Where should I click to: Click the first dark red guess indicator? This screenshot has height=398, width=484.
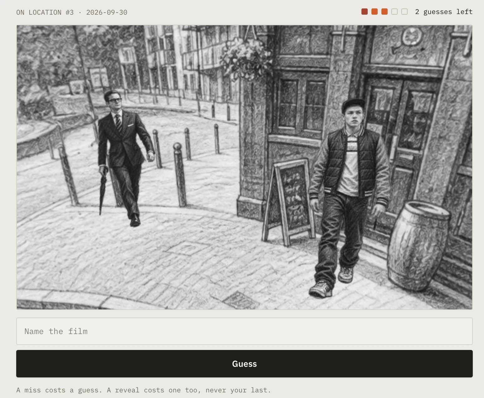365,12
